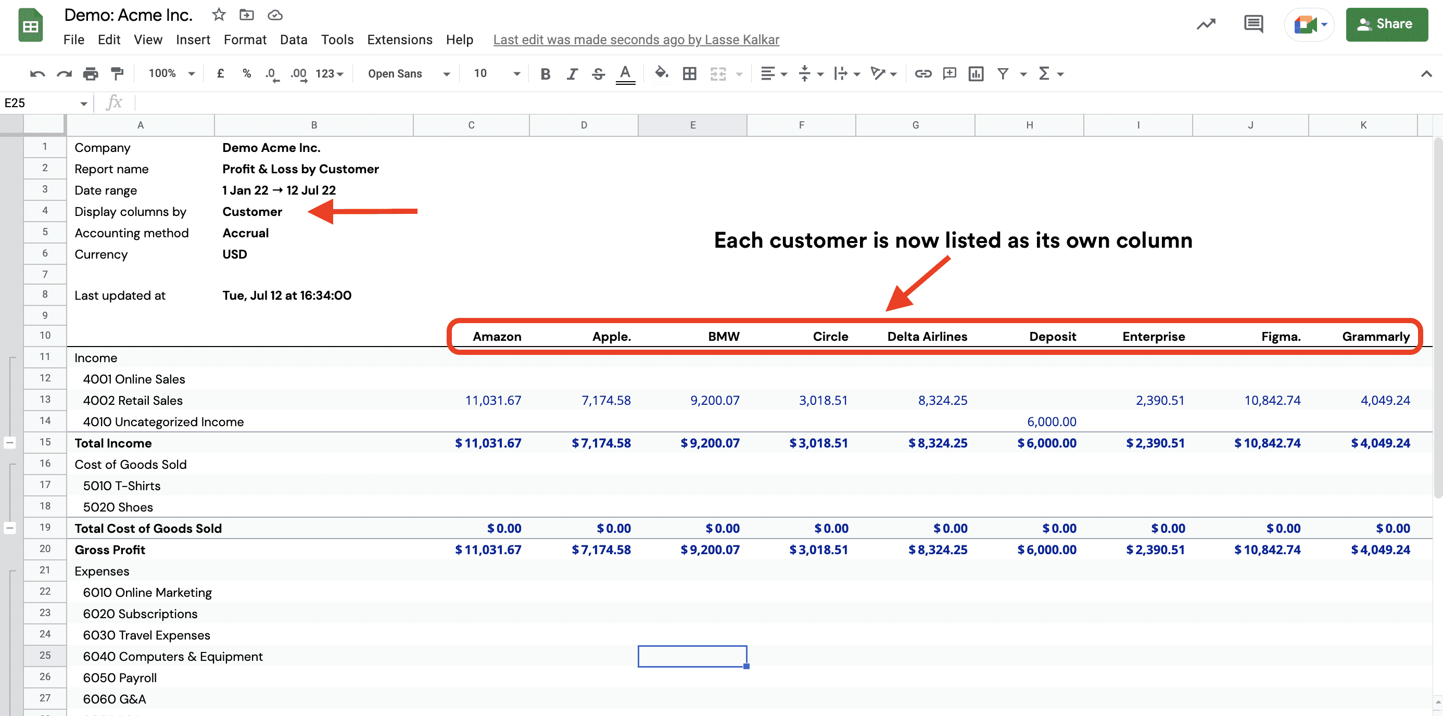This screenshot has width=1443, height=716.
Task: Open the 100% zoom dropdown
Action: [x=171, y=73]
